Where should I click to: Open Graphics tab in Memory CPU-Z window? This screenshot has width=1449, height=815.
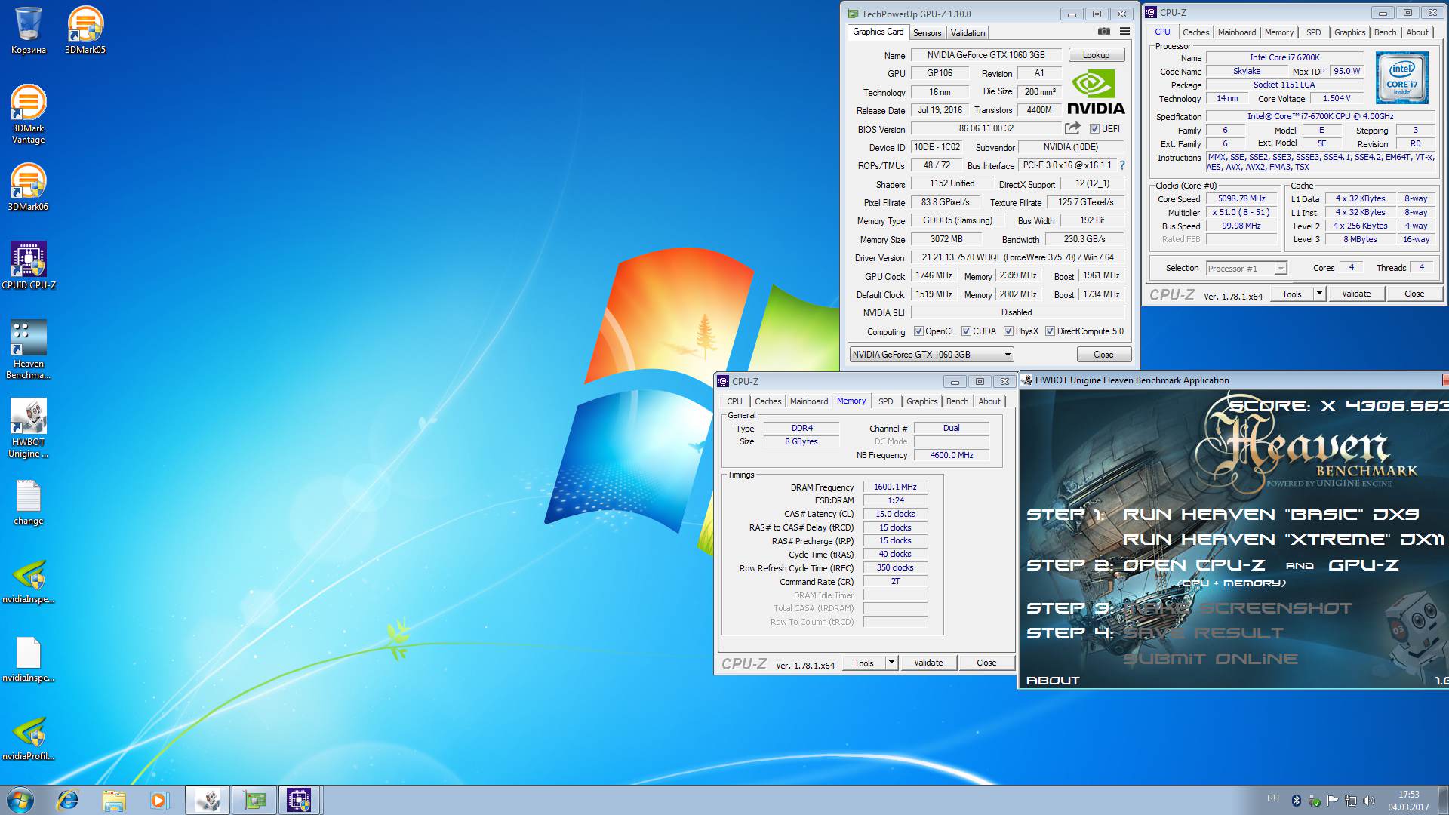tap(921, 401)
